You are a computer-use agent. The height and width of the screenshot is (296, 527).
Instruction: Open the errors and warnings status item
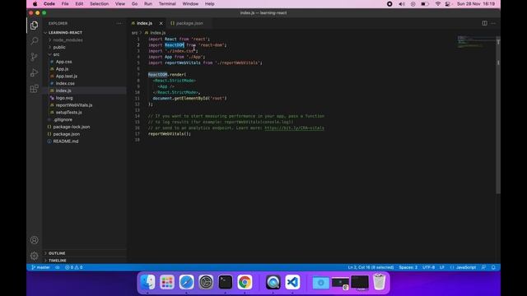73,267
